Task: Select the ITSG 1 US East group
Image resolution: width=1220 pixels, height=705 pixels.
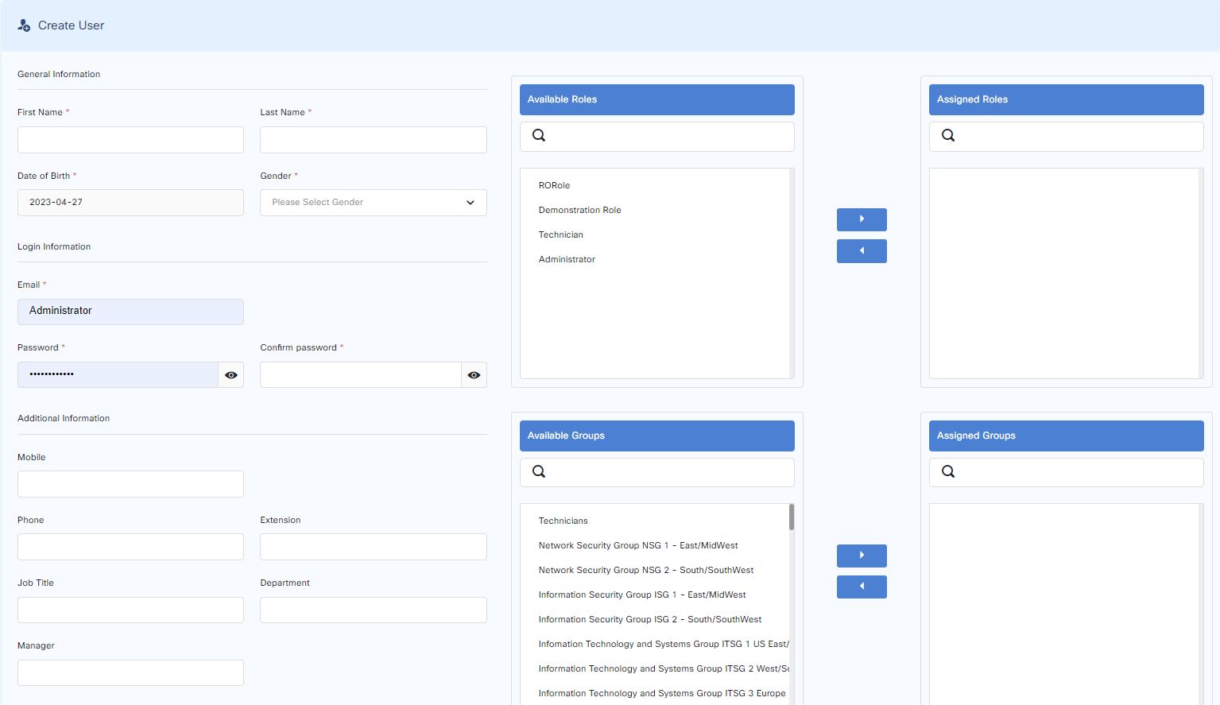Action: (664, 644)
